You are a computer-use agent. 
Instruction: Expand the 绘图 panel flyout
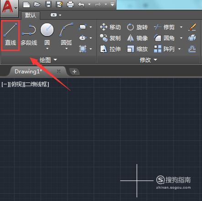[x=48, y=60]
